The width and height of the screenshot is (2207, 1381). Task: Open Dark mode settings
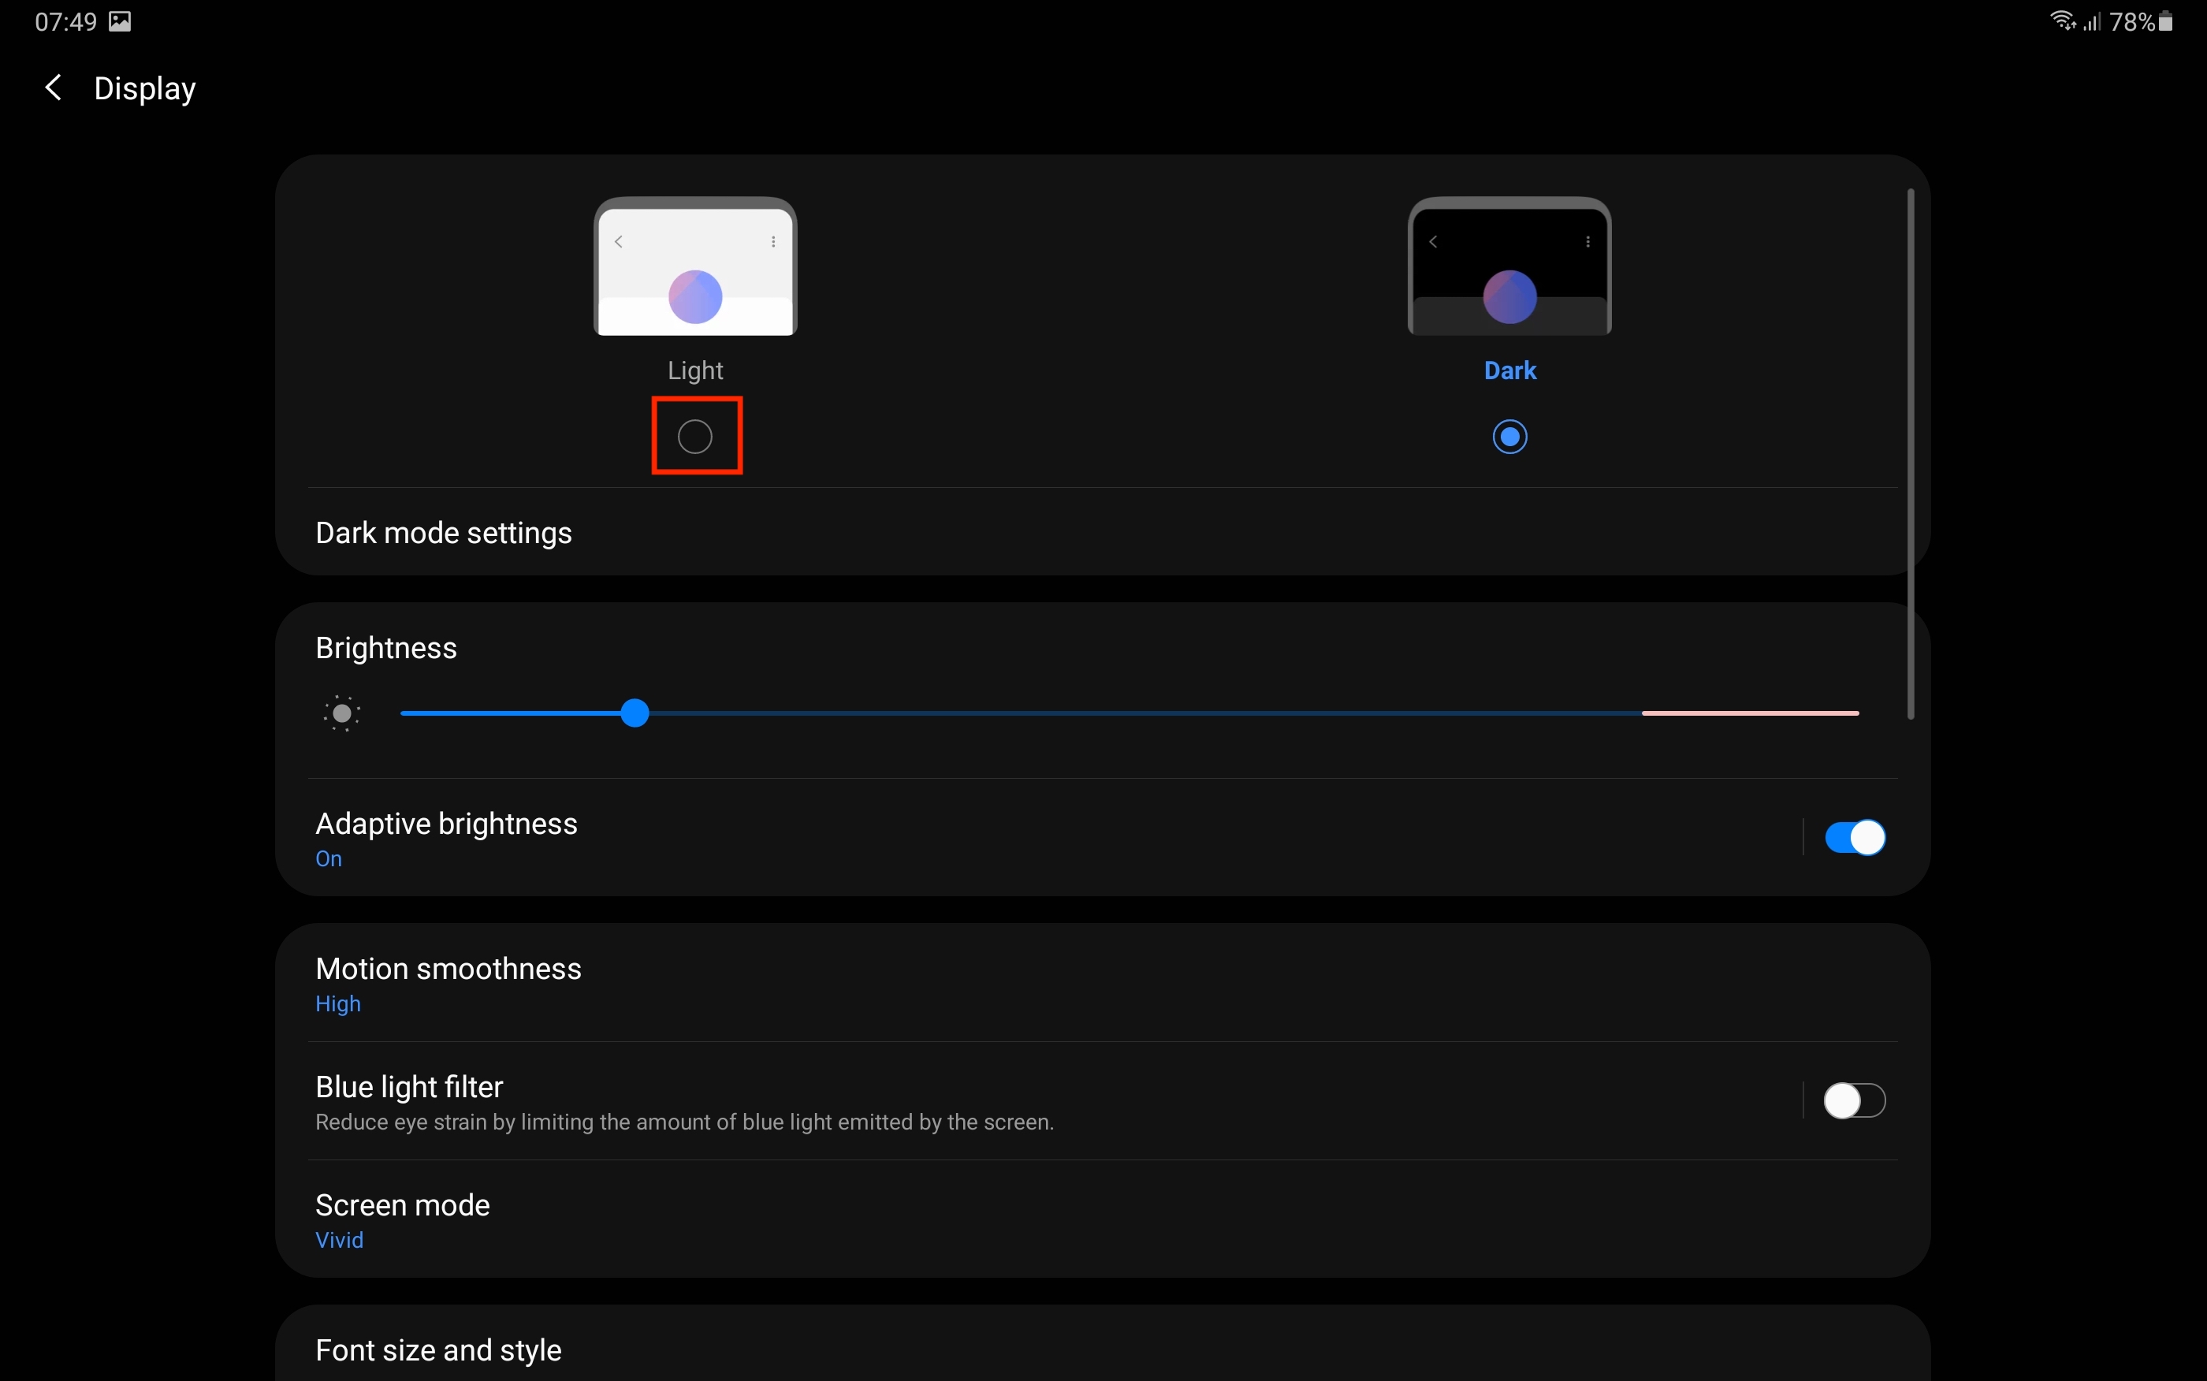[x=444, y=533]
